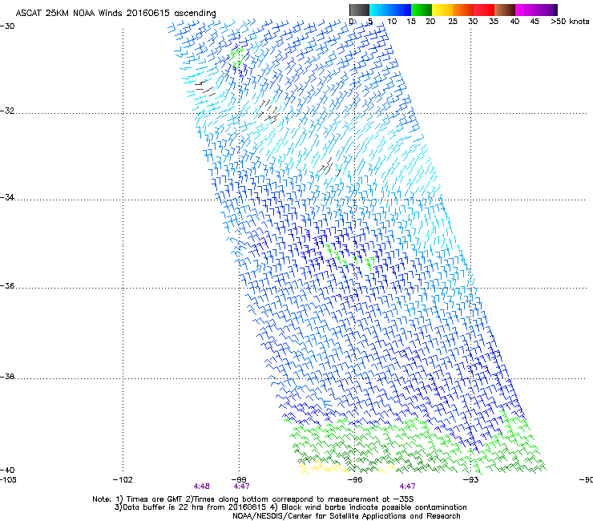Click the '-36' latitude axis label
This screenshot has width=593, height=521.
coord(7,285)
